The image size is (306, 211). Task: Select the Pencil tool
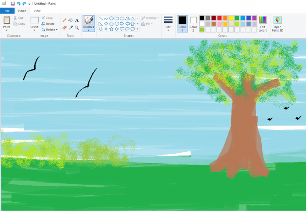point(65,20)
